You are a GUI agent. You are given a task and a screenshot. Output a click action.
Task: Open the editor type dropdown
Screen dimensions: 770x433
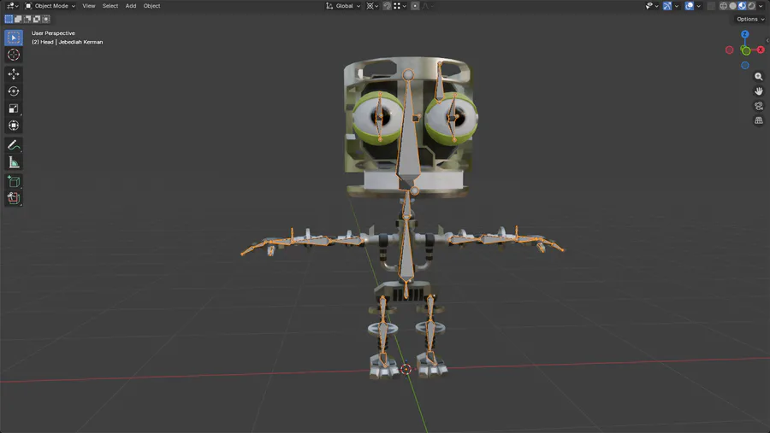pos(12,6)
